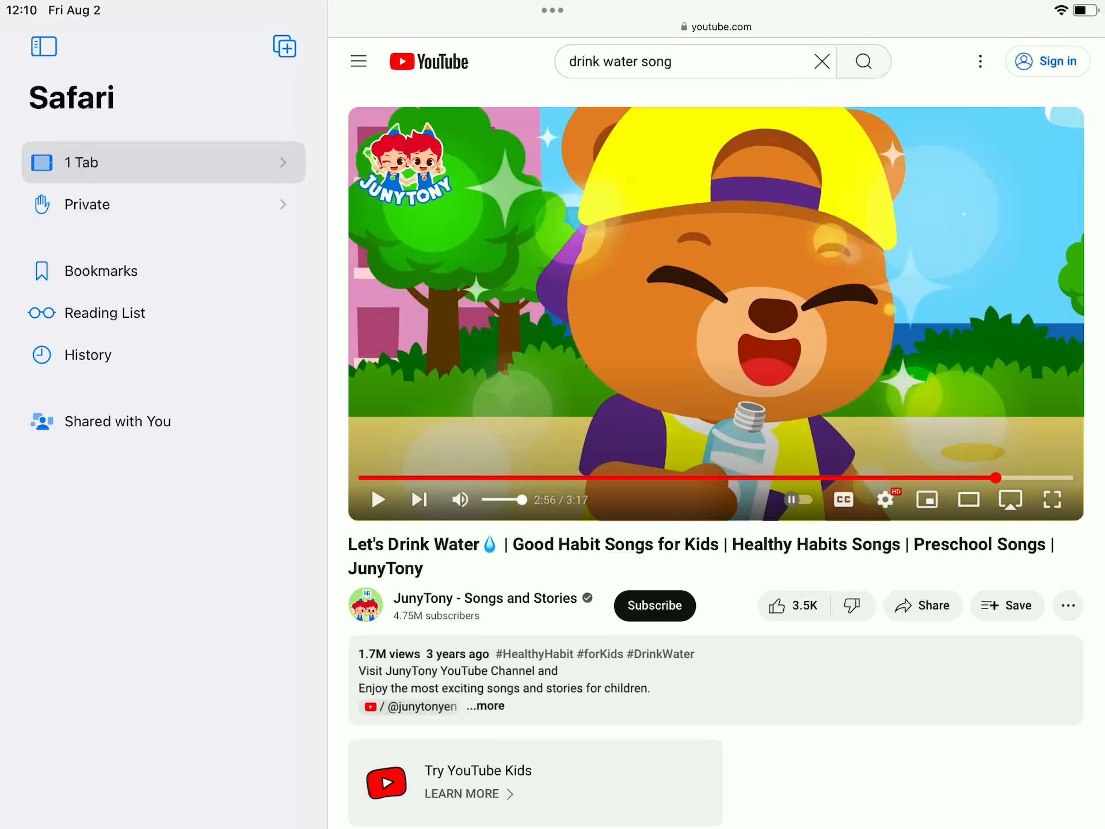The height and width of the screenshot is (829, 1105).
Task: Open Private browsing group
Action: point(163,204)
